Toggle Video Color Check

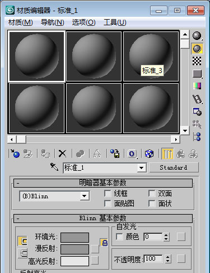point(197,86)
